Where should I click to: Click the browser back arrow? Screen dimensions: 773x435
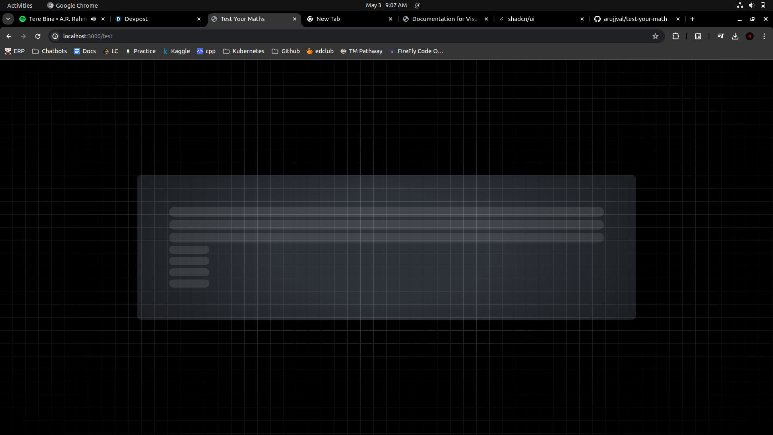coord(9,36)
